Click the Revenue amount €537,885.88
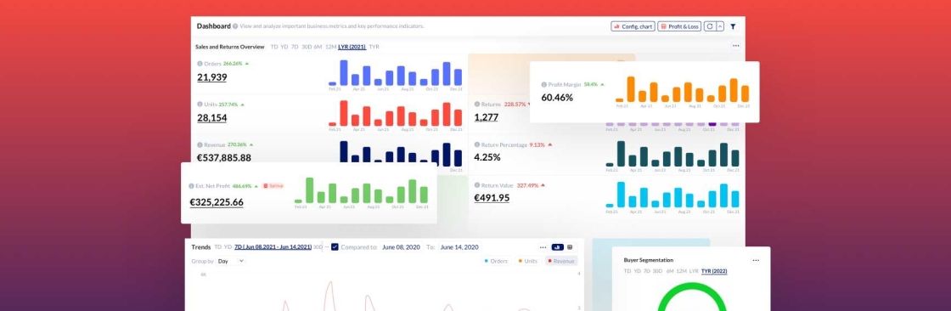Screen dimensions: 951x311 tap(224, 158)
